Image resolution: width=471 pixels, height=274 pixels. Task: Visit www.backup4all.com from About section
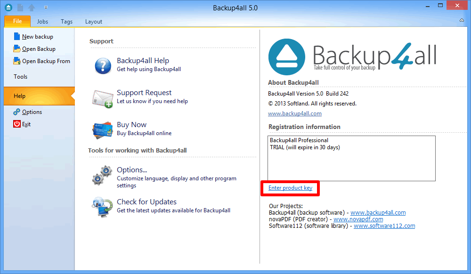click(295, 113)
